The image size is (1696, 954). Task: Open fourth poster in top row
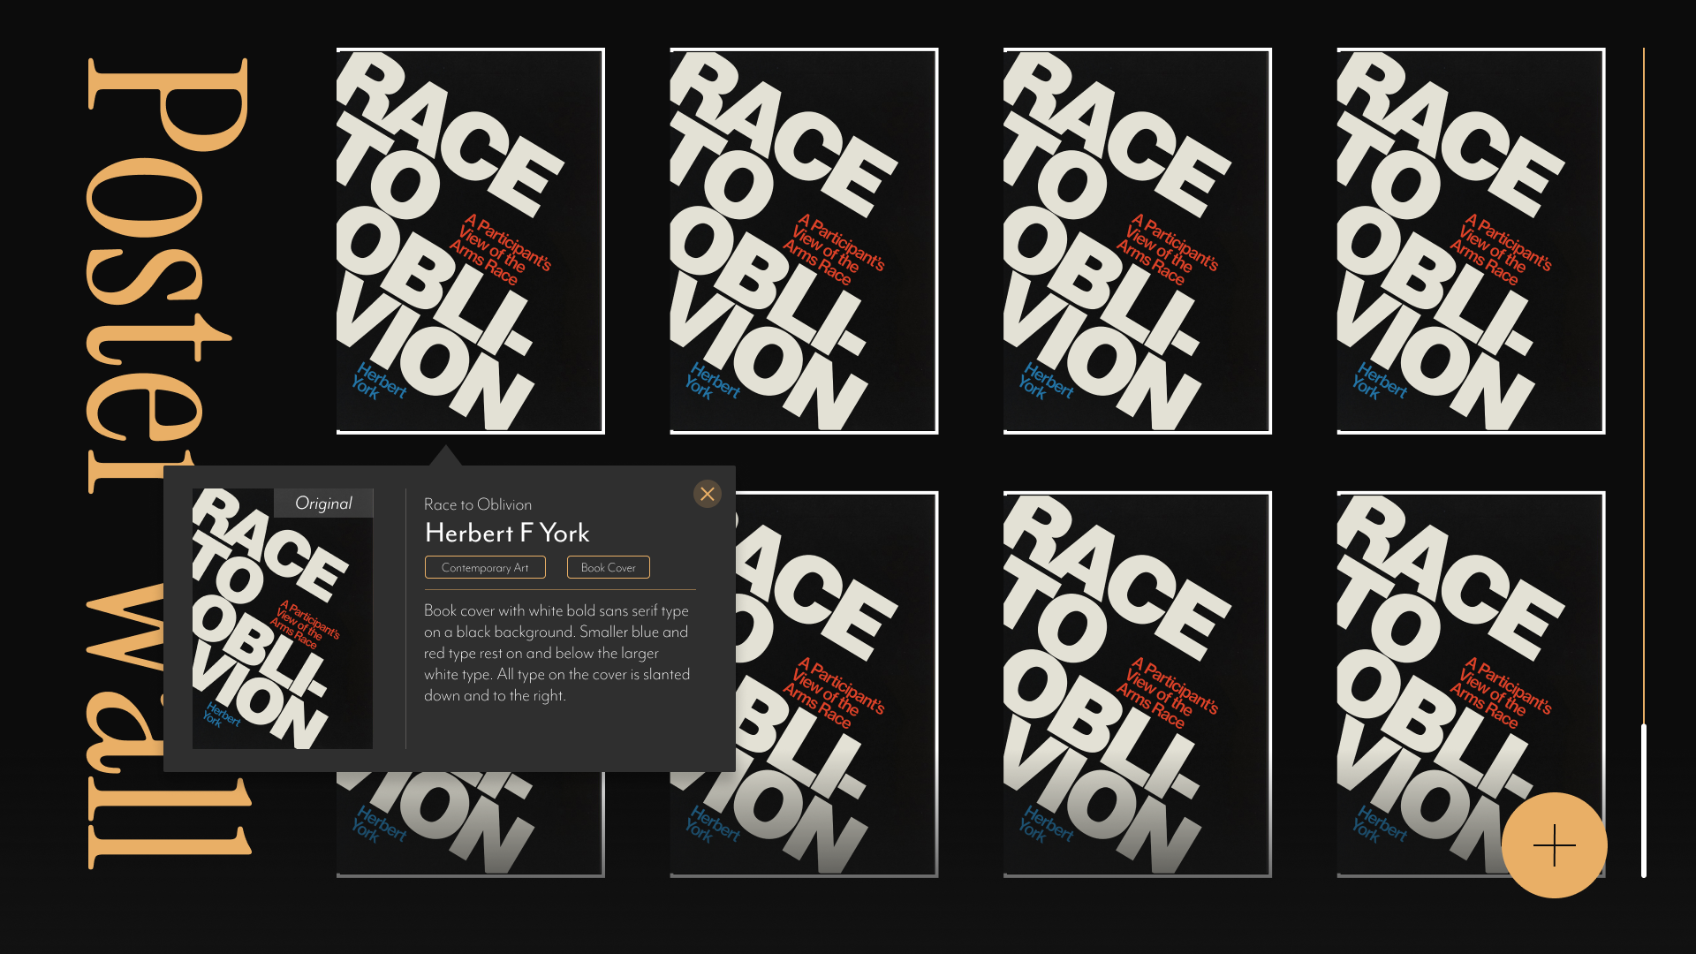click(1471, 240)
